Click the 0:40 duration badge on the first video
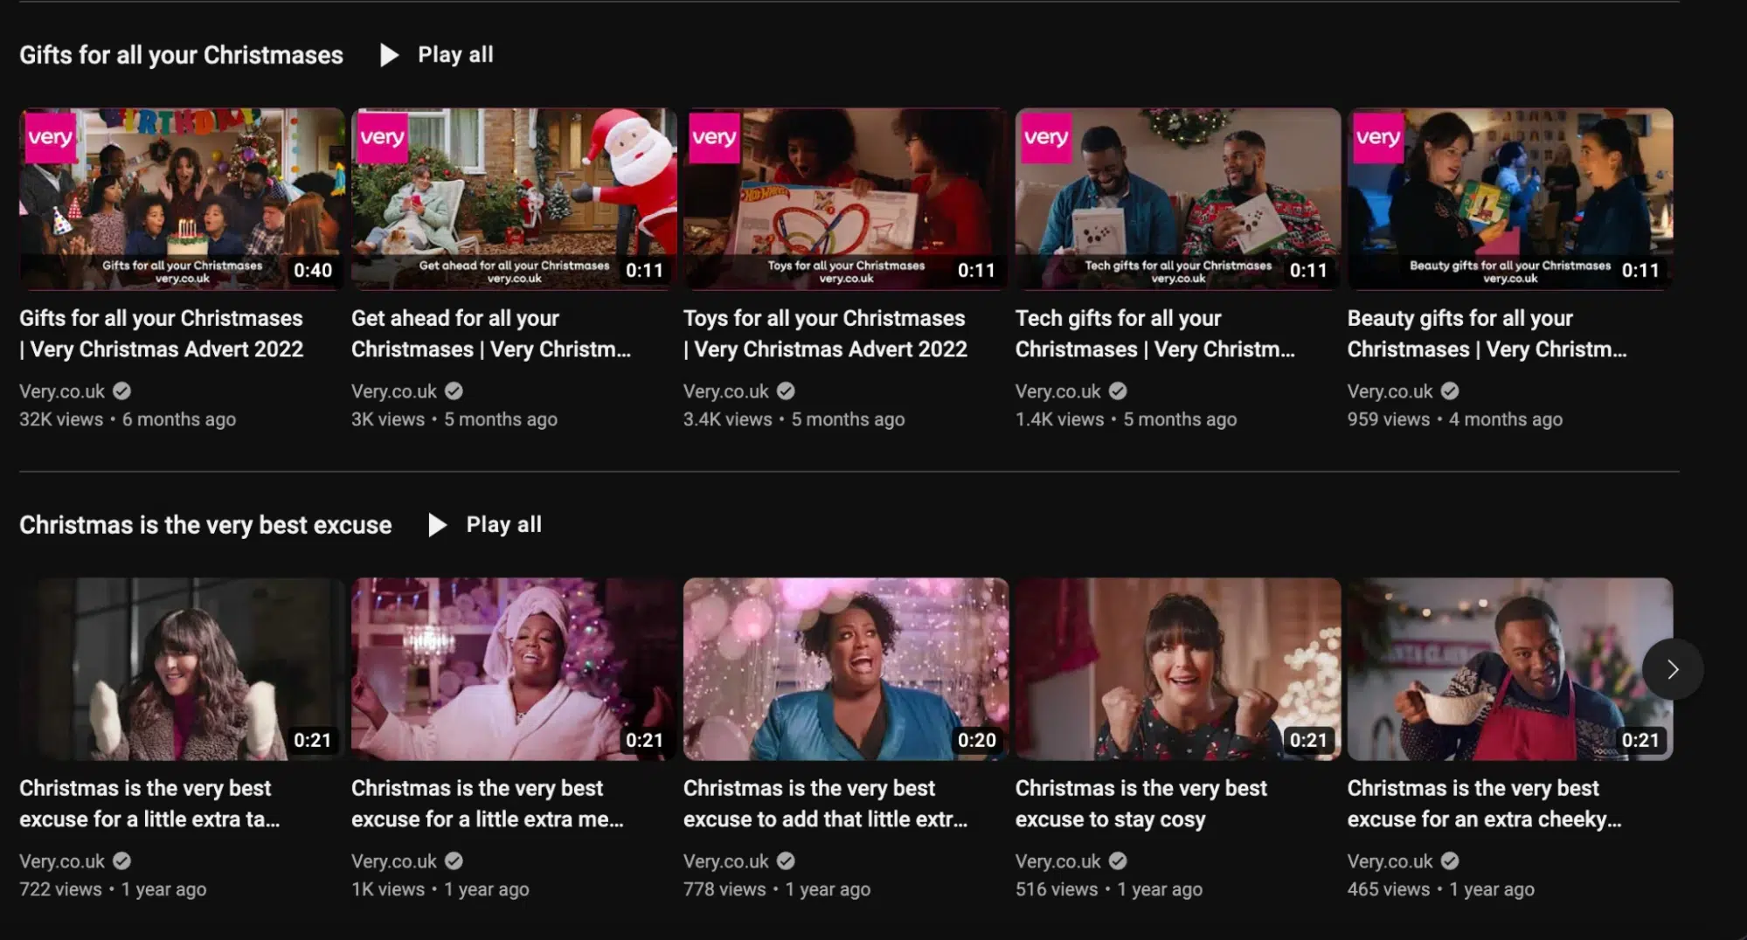Image resolution: width=1747 pixels, height=940 pixels. [313, 270]
